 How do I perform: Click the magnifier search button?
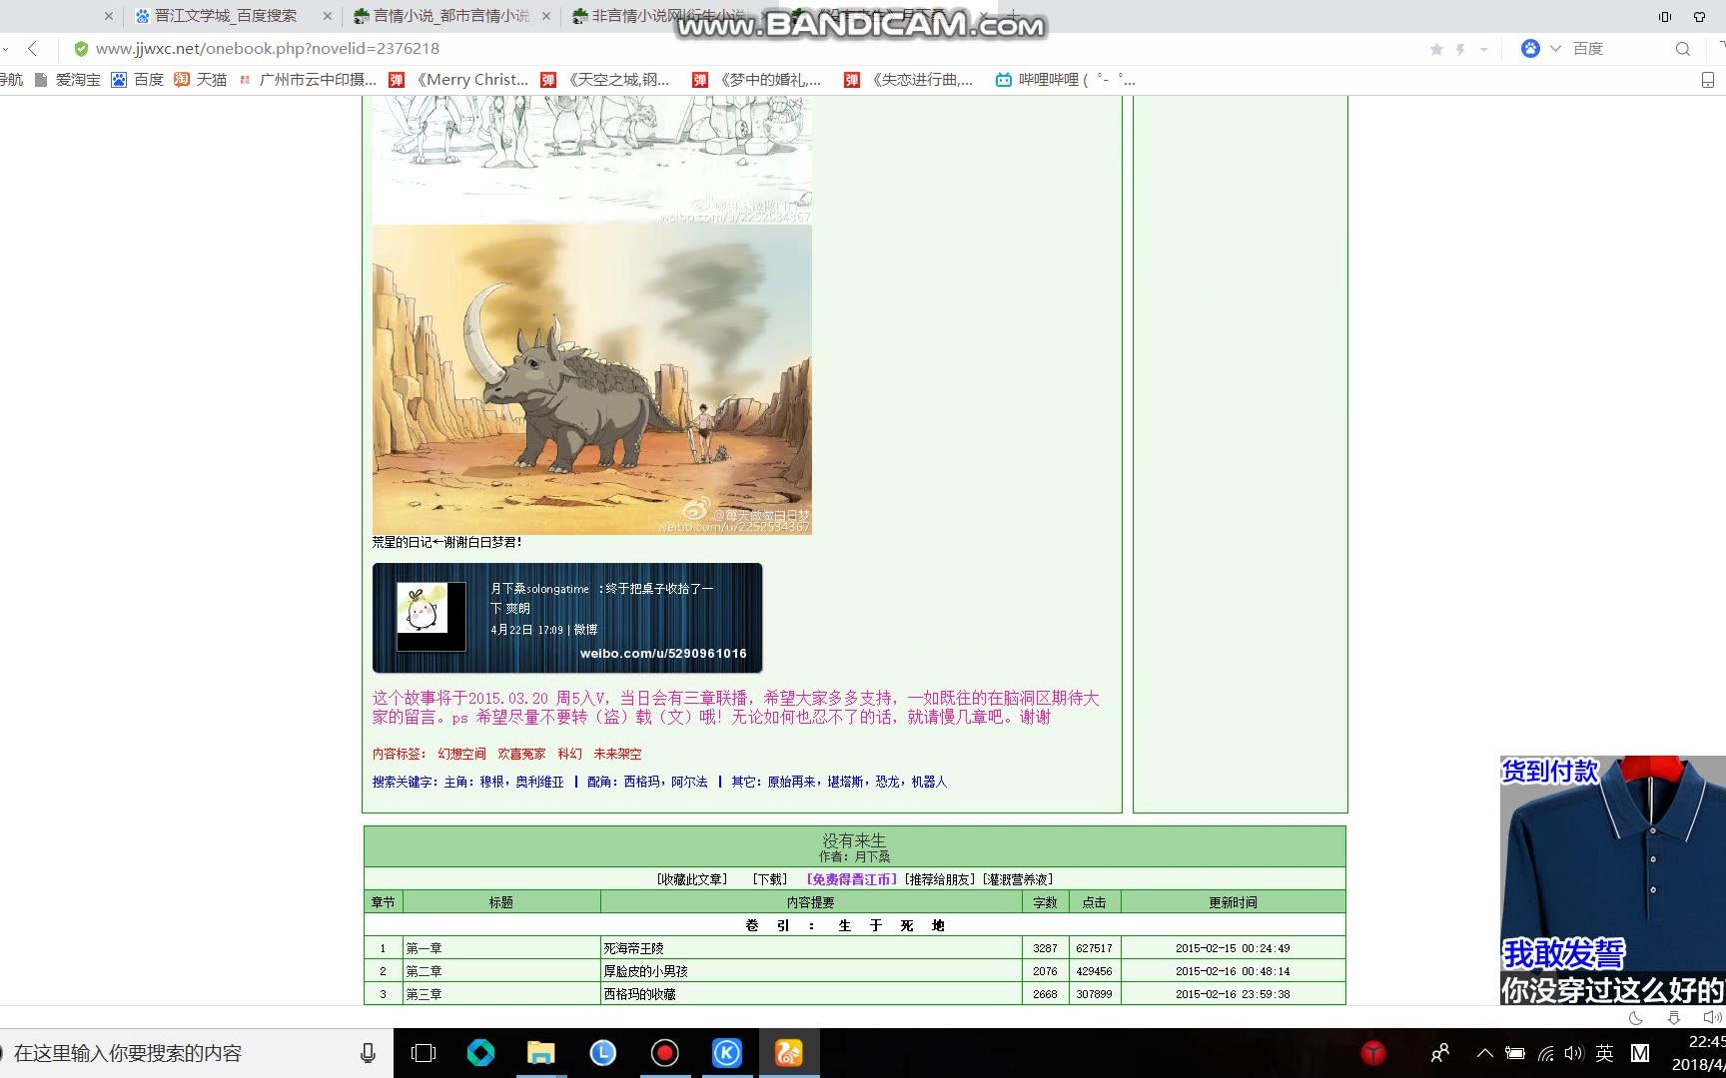point(1683,49)
